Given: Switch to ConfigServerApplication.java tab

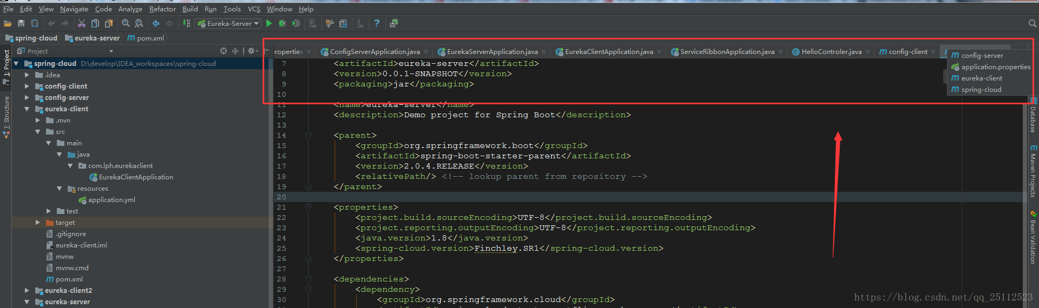Looking at the screenshot, I should [375, 52].
